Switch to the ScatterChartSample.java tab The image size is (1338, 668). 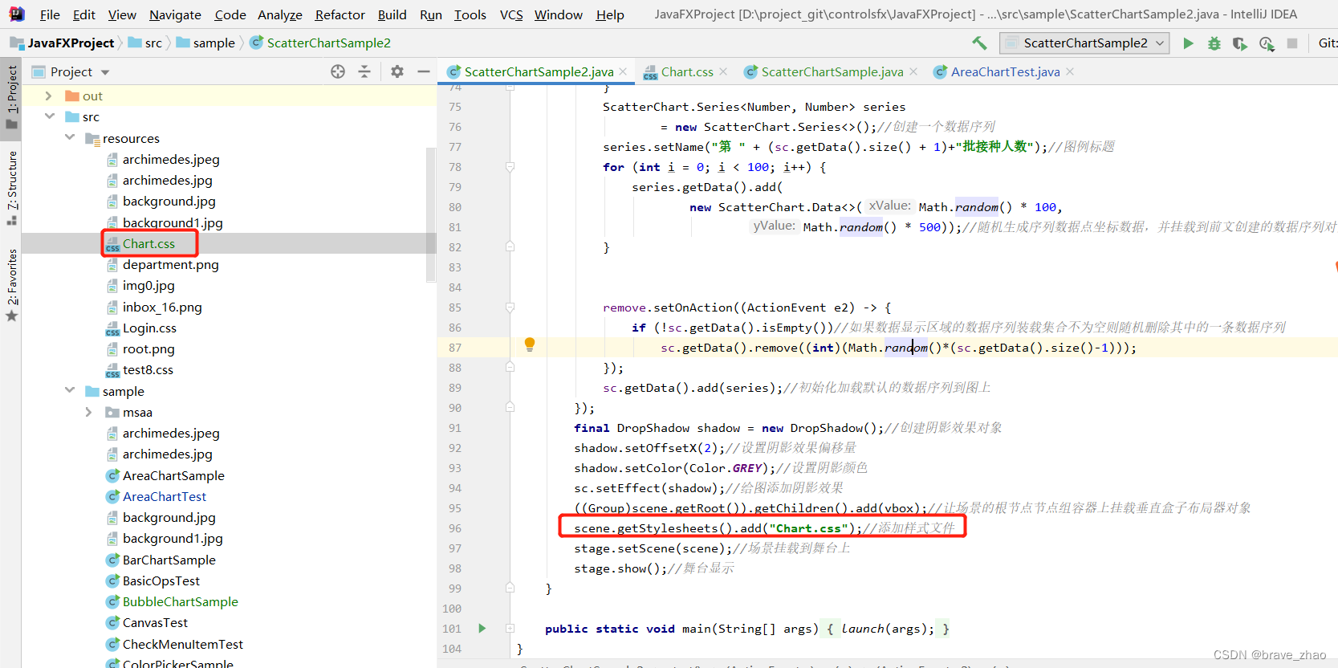click(x=832, y=71)
